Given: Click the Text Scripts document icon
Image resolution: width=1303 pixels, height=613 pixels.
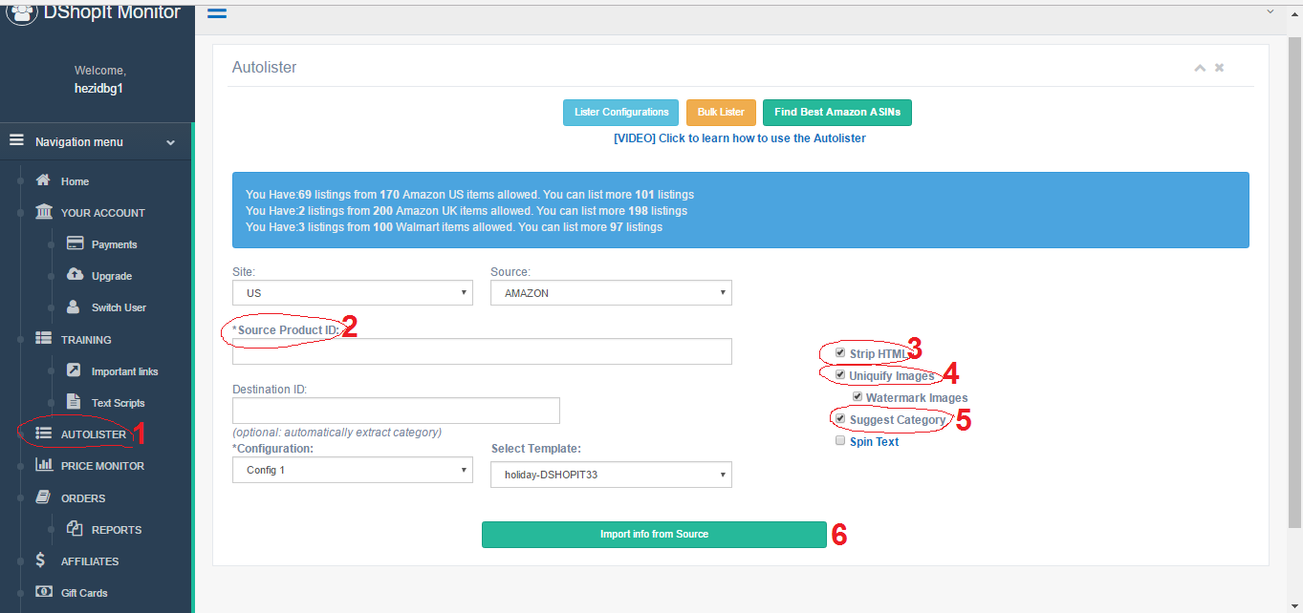Looking at the screenshot, I should [74, 402].
